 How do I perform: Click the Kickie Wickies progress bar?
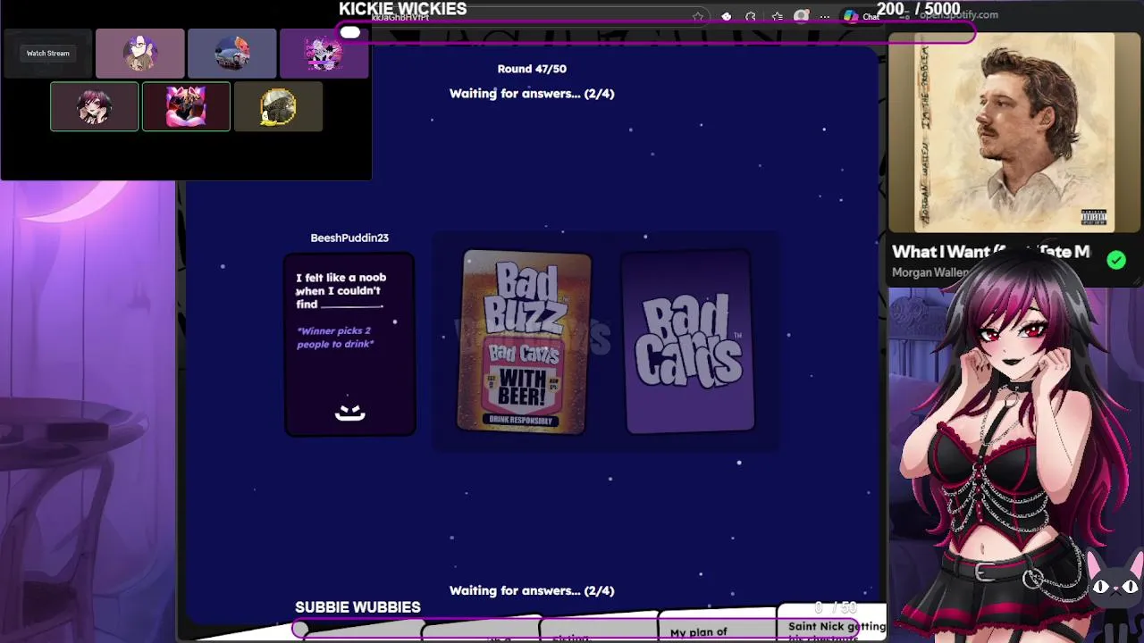658,33
